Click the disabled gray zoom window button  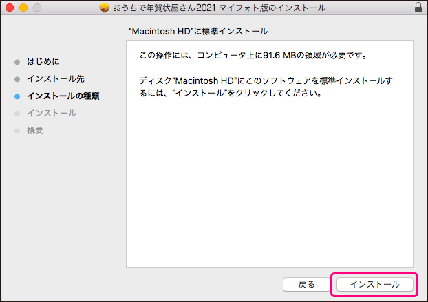(37, 8)
